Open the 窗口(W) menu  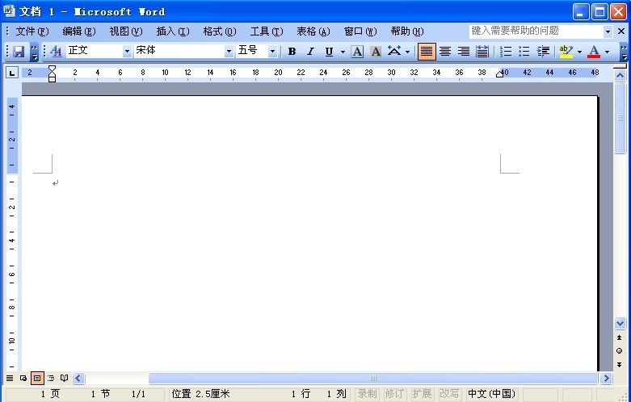coord(360,31)
